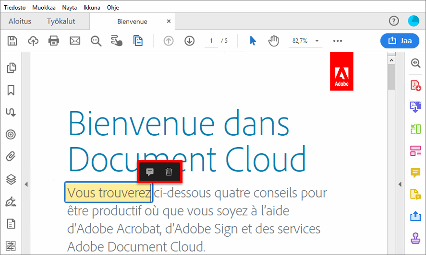Open the pink form layout tool
426x255 pixels.
(x=415, y=151)
